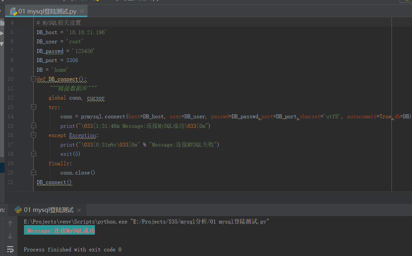Click the Python icon in Run tab
This screenshot has width=412, height=256.
(18, 210)
